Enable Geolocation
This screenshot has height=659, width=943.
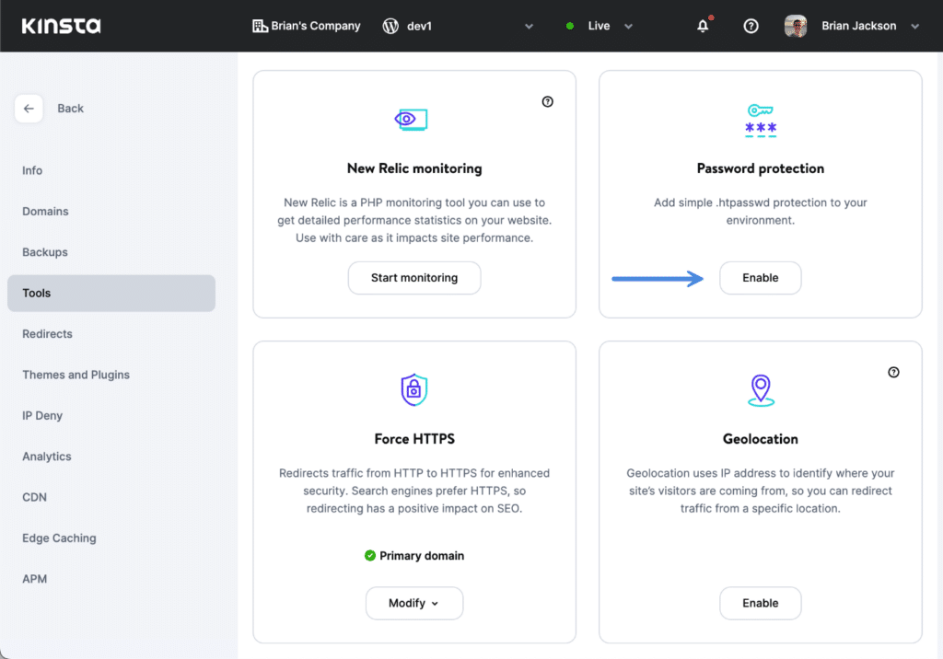760,603
